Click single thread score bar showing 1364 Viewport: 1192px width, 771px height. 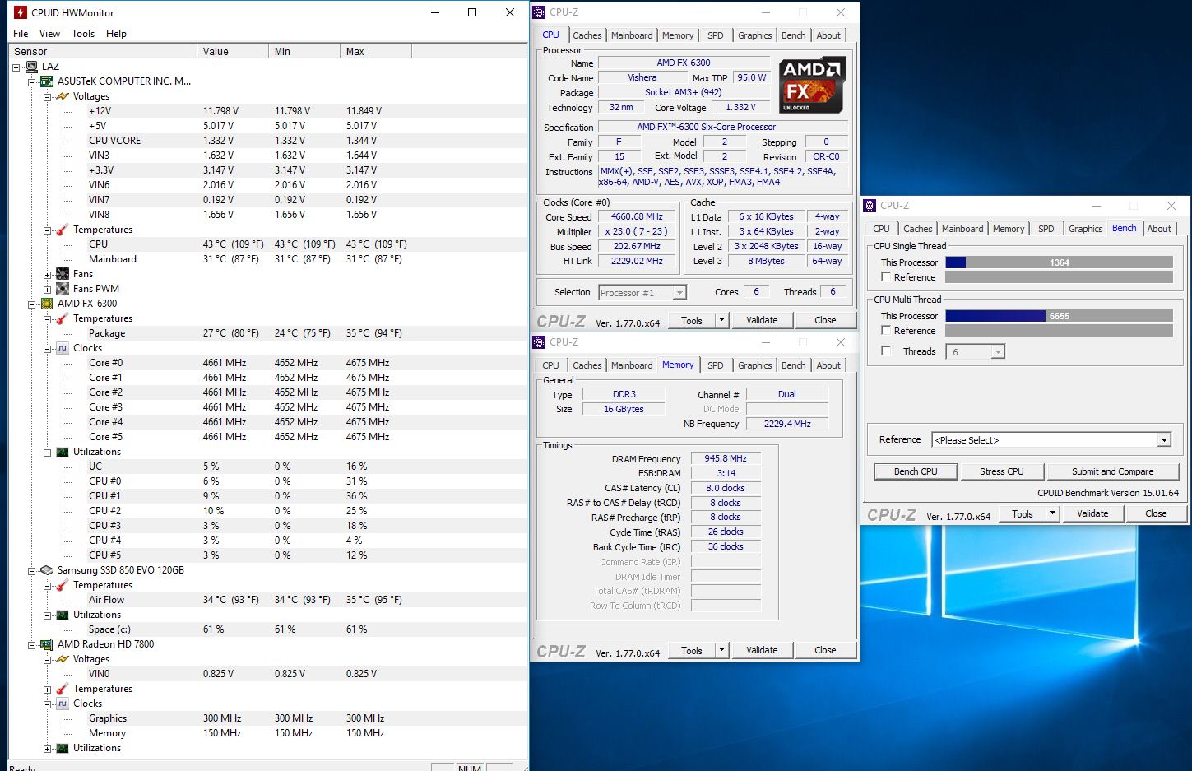pos(1059,262)
